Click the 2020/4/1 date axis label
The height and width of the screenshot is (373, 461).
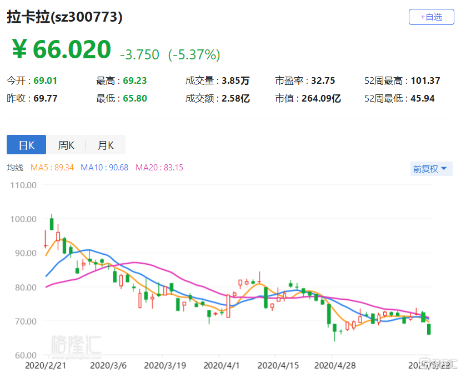pos(222,366)
